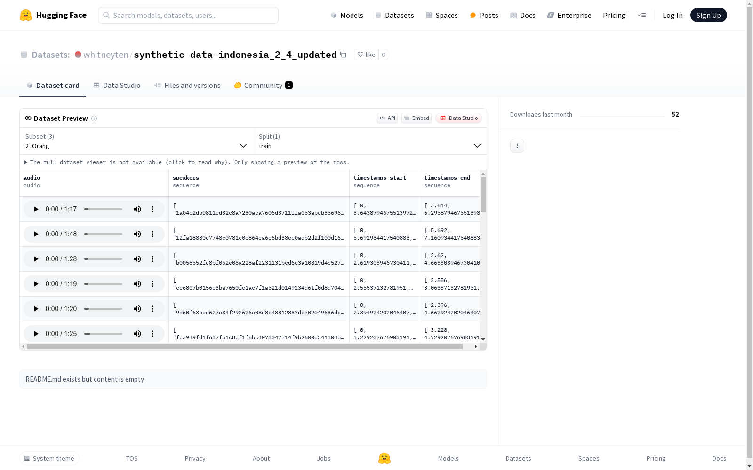This screenshot has width=753, height=470.
Task: Open the System theme selector
Action: [49, 458]
